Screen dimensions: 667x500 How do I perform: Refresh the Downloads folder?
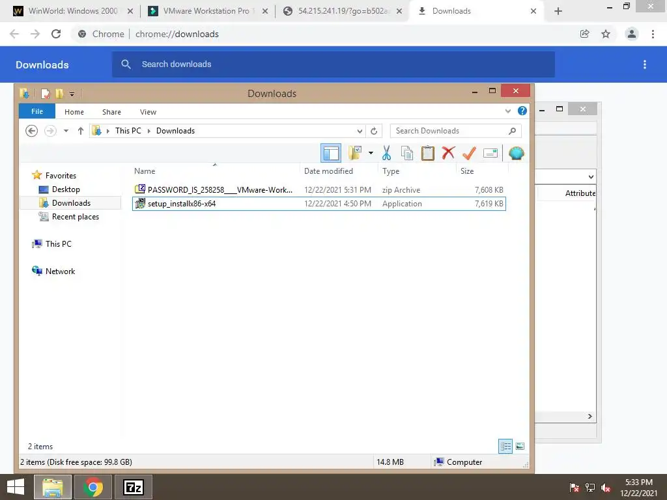click(374, 131)
